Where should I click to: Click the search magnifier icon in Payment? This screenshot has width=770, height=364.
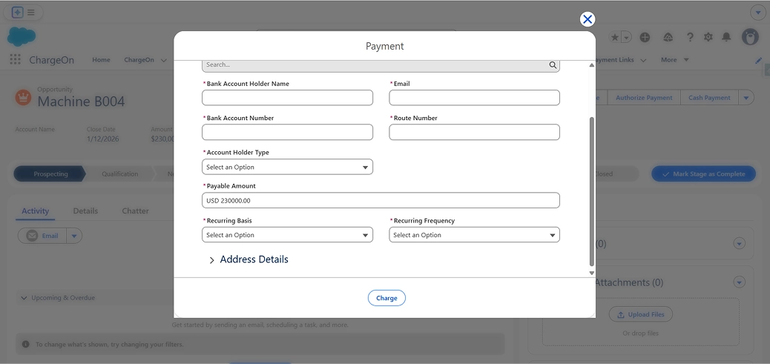(553, 64)
